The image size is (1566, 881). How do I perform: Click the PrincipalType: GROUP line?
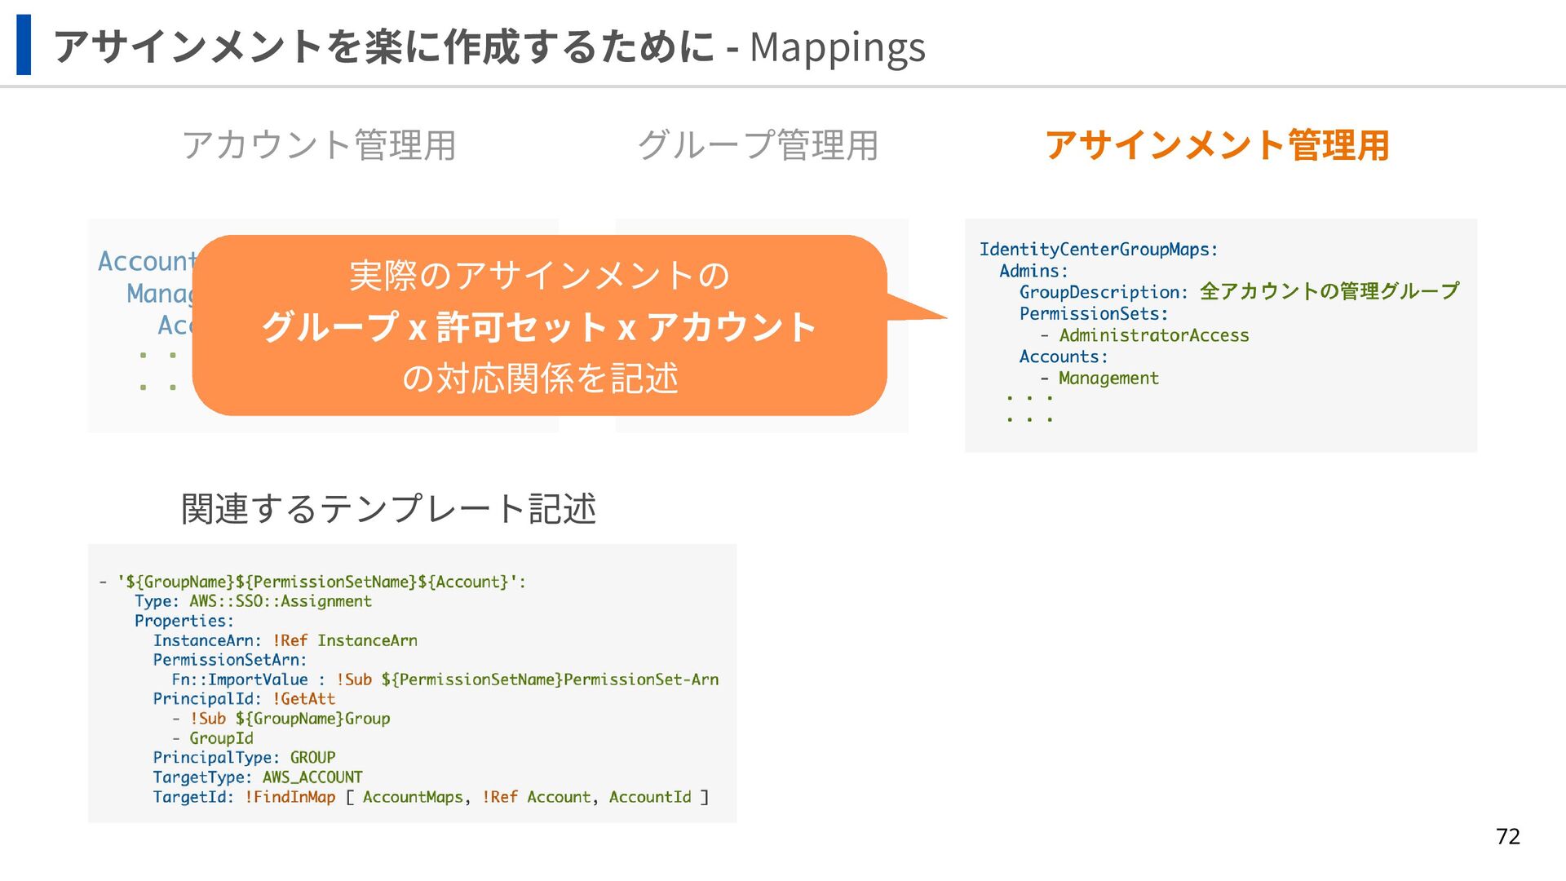244,758
